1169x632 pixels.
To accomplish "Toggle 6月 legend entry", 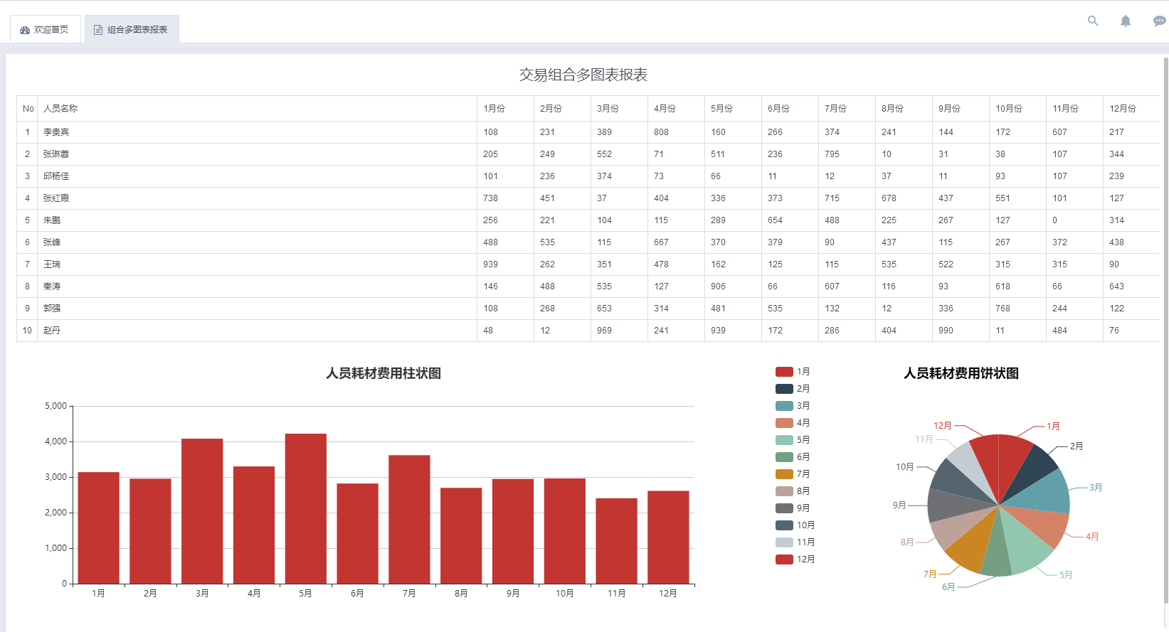I will tap(793, 457).
